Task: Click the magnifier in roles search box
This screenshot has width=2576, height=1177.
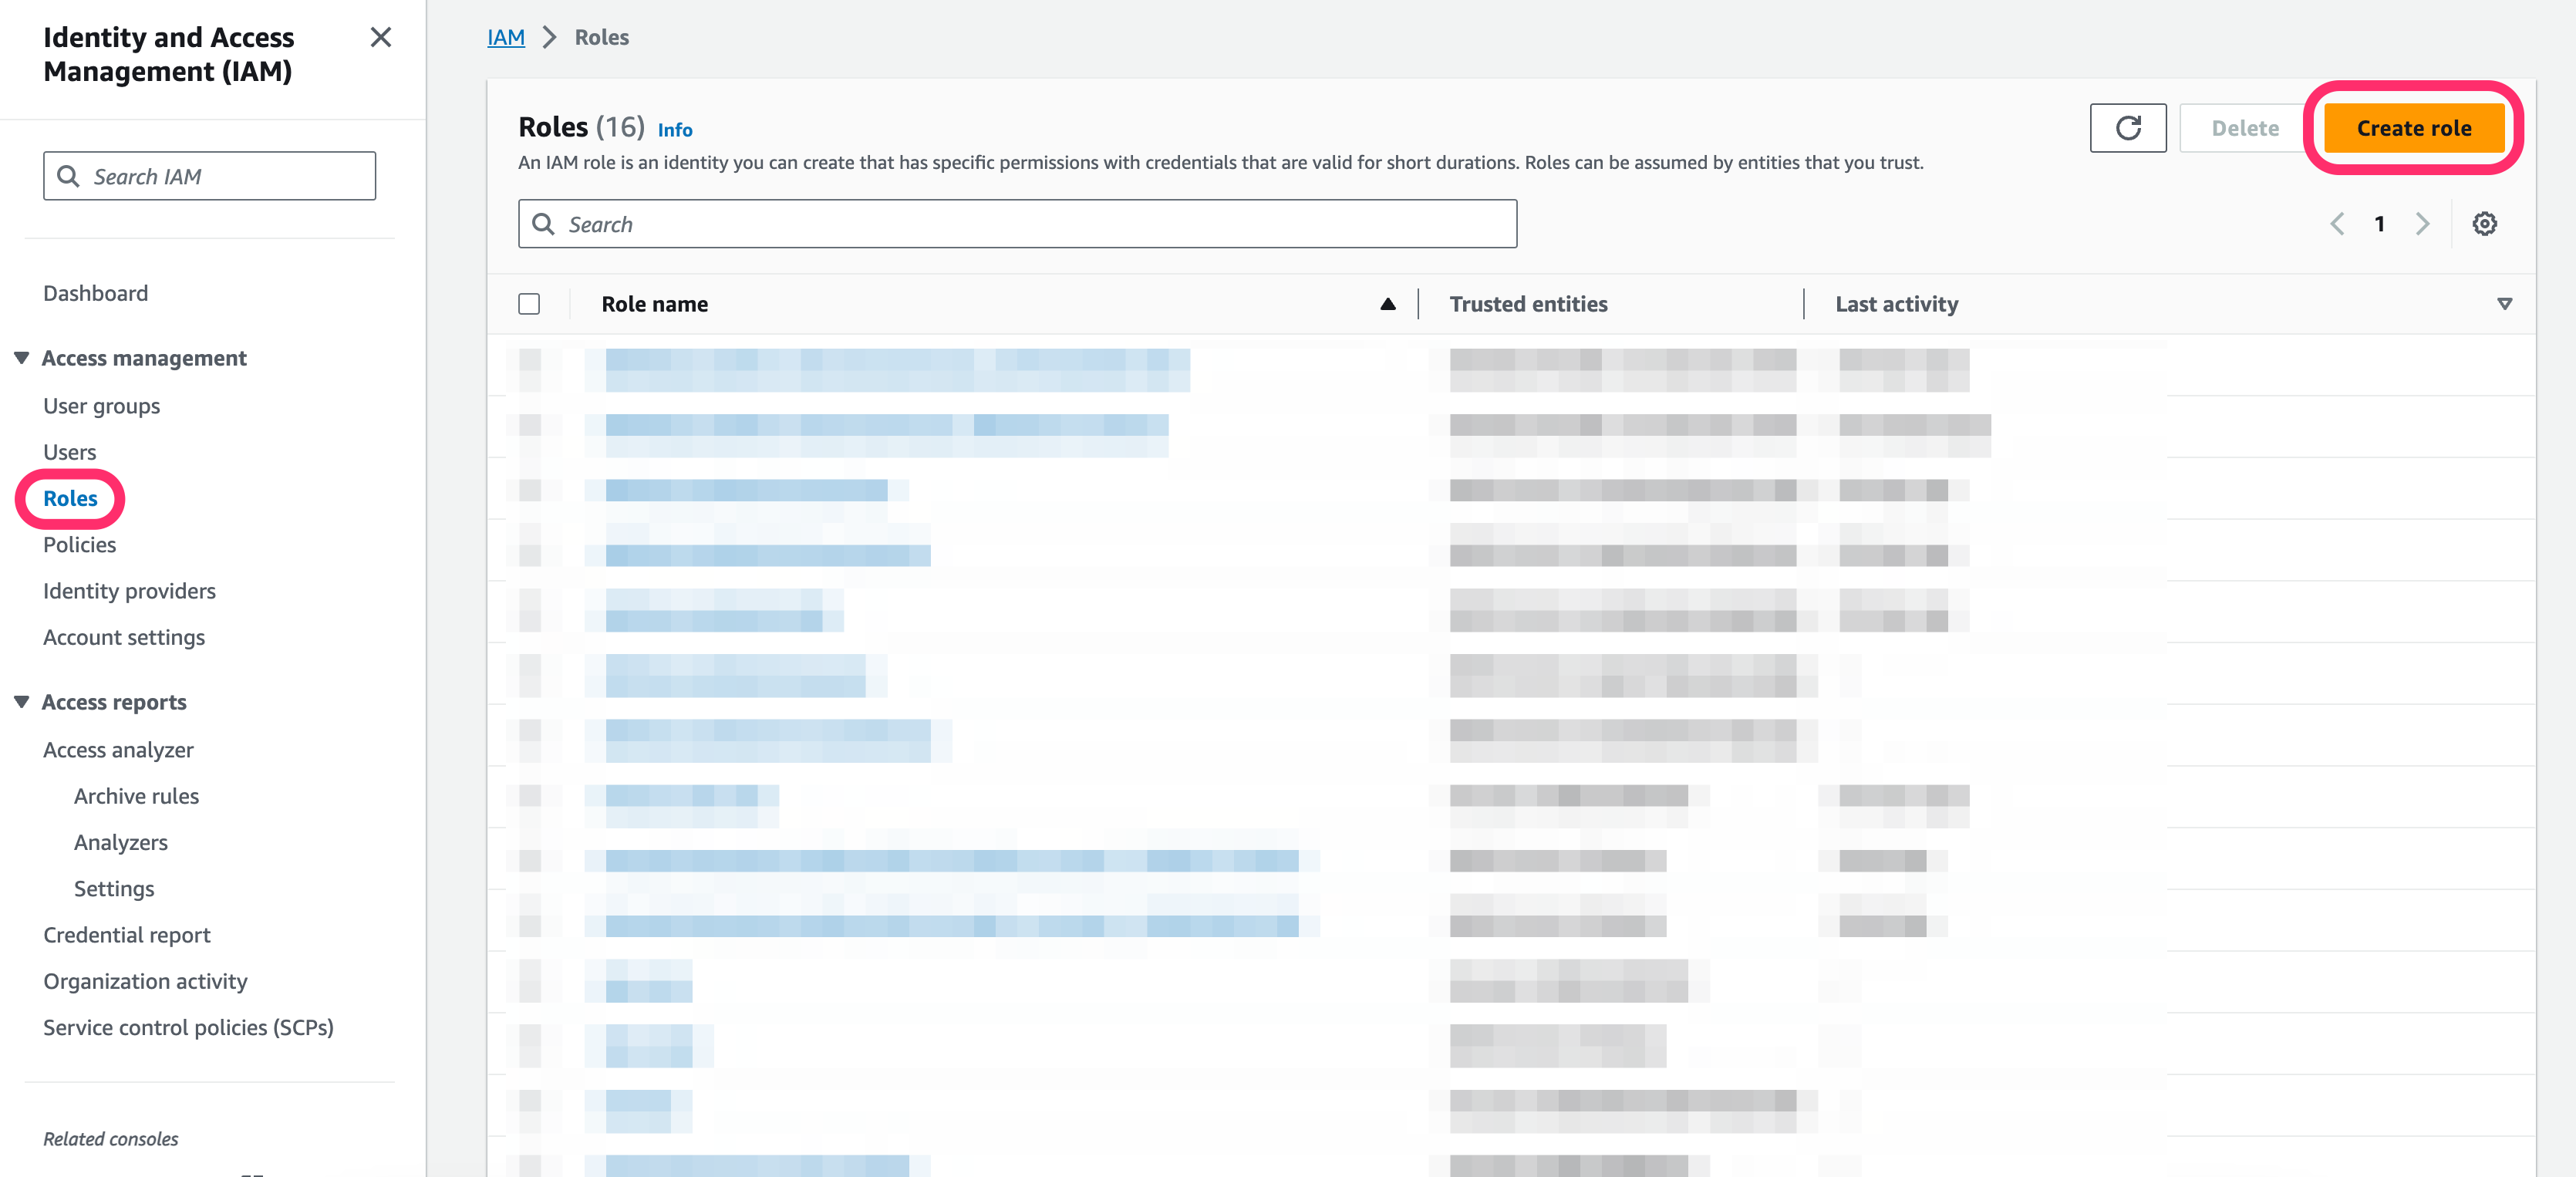Action: pos(543,224)
